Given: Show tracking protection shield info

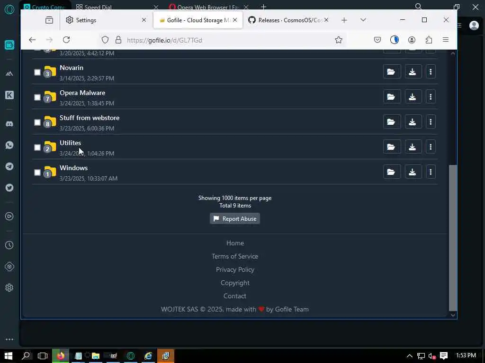Looking at the screenshot, I should (105, 40).
